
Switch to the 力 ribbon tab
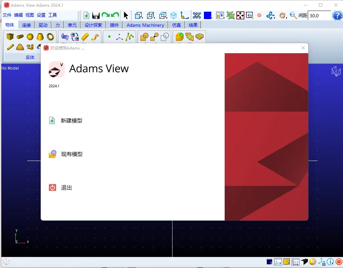tap(58, 25)
